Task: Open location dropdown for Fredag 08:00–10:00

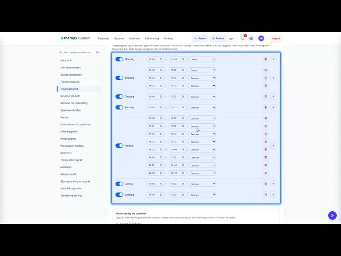Action: [202, 118]
